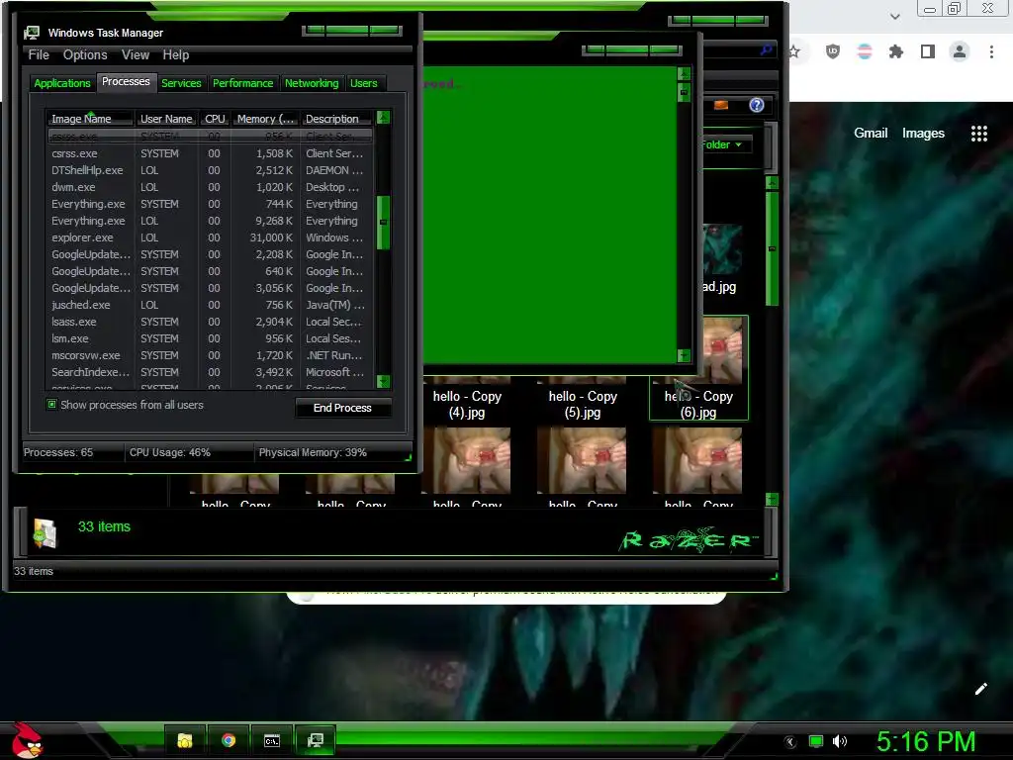Select the lsass.exe process row
The image size is (1013, 760).
210,322
